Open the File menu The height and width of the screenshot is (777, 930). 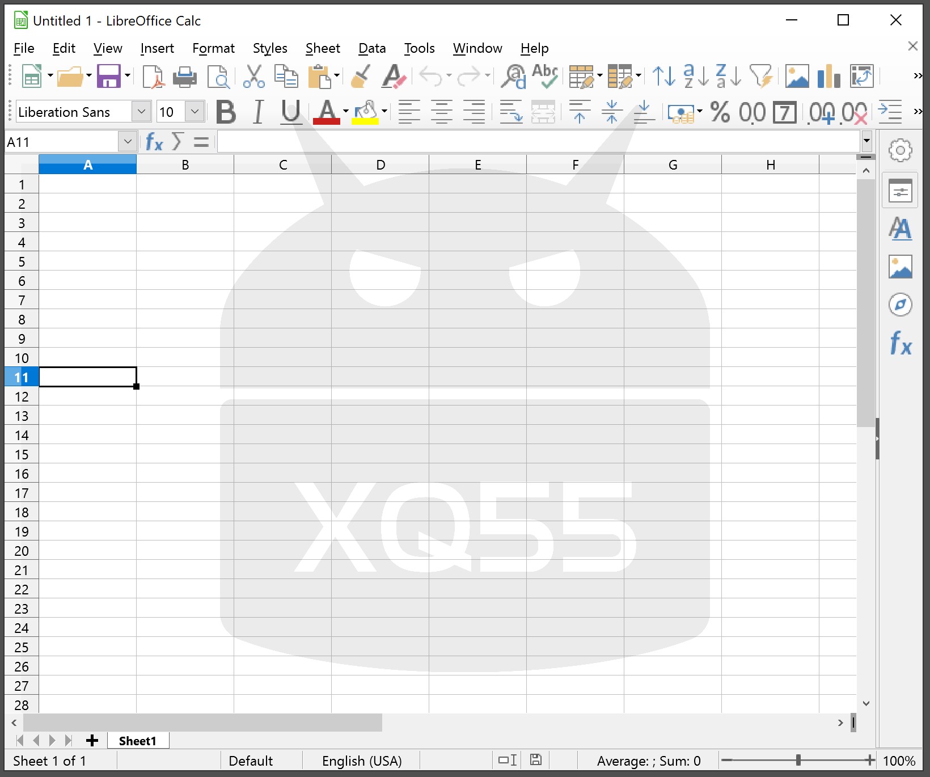24,48
